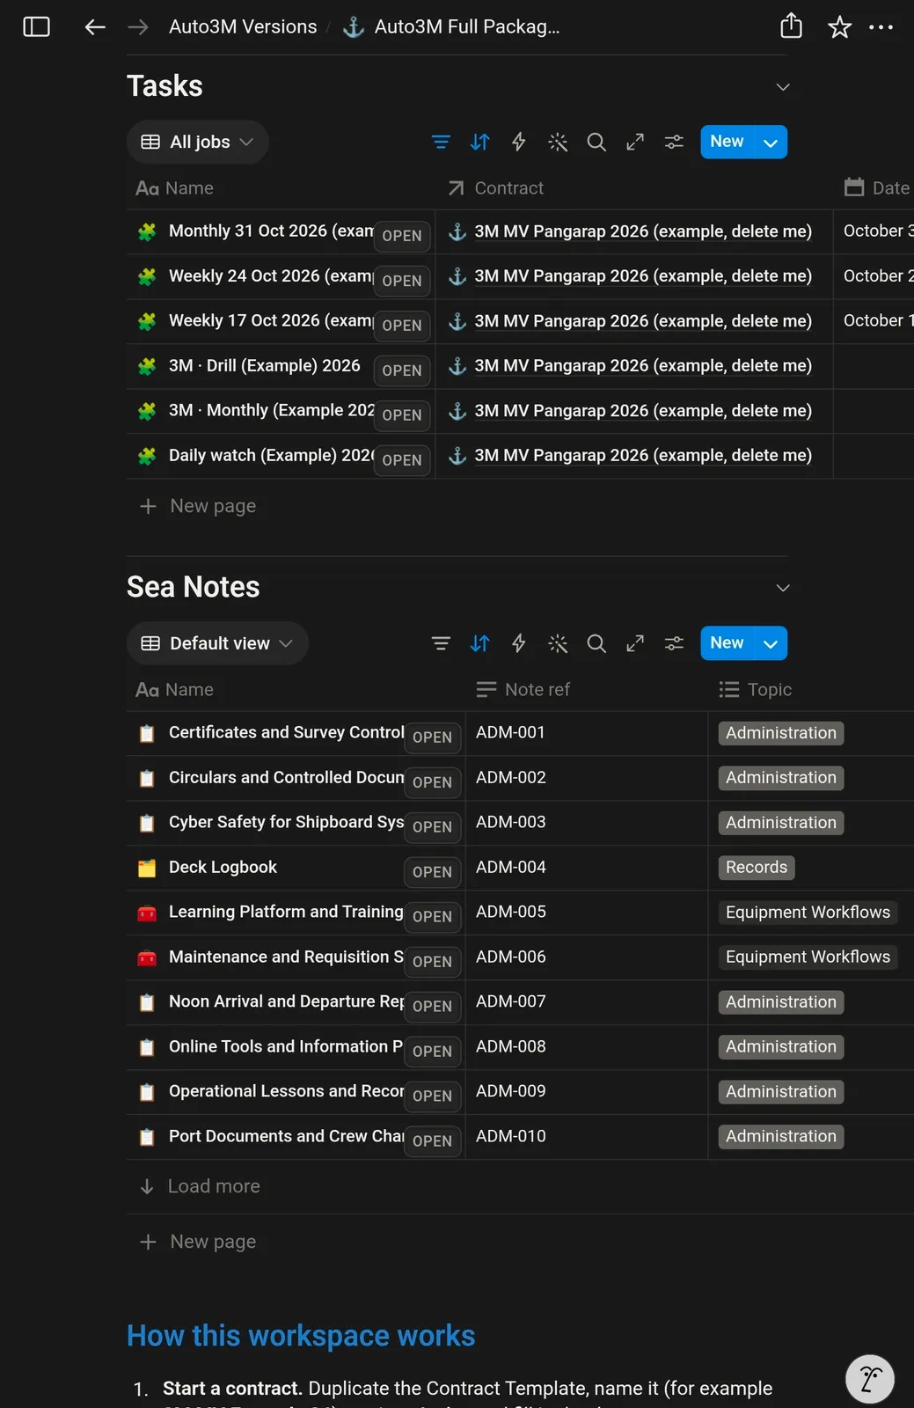Open automations lightning icon in Sea Notes
The image size is (914, 1408).
[519, 643]
